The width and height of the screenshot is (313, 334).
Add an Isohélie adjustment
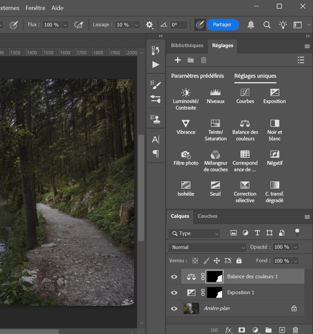[x=186, y=188]
